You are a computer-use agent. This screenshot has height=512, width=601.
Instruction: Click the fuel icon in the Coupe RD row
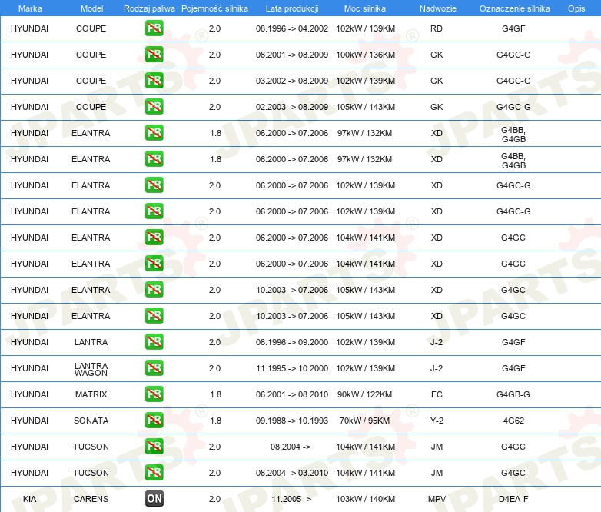[154, 29]
